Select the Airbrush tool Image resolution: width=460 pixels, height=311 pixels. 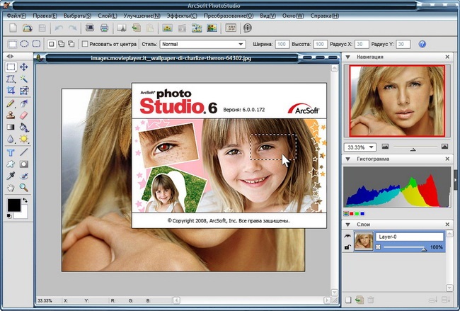pos(24,103)
